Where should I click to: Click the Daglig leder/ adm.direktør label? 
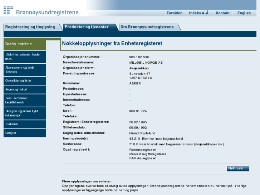(x=84, y=133)
